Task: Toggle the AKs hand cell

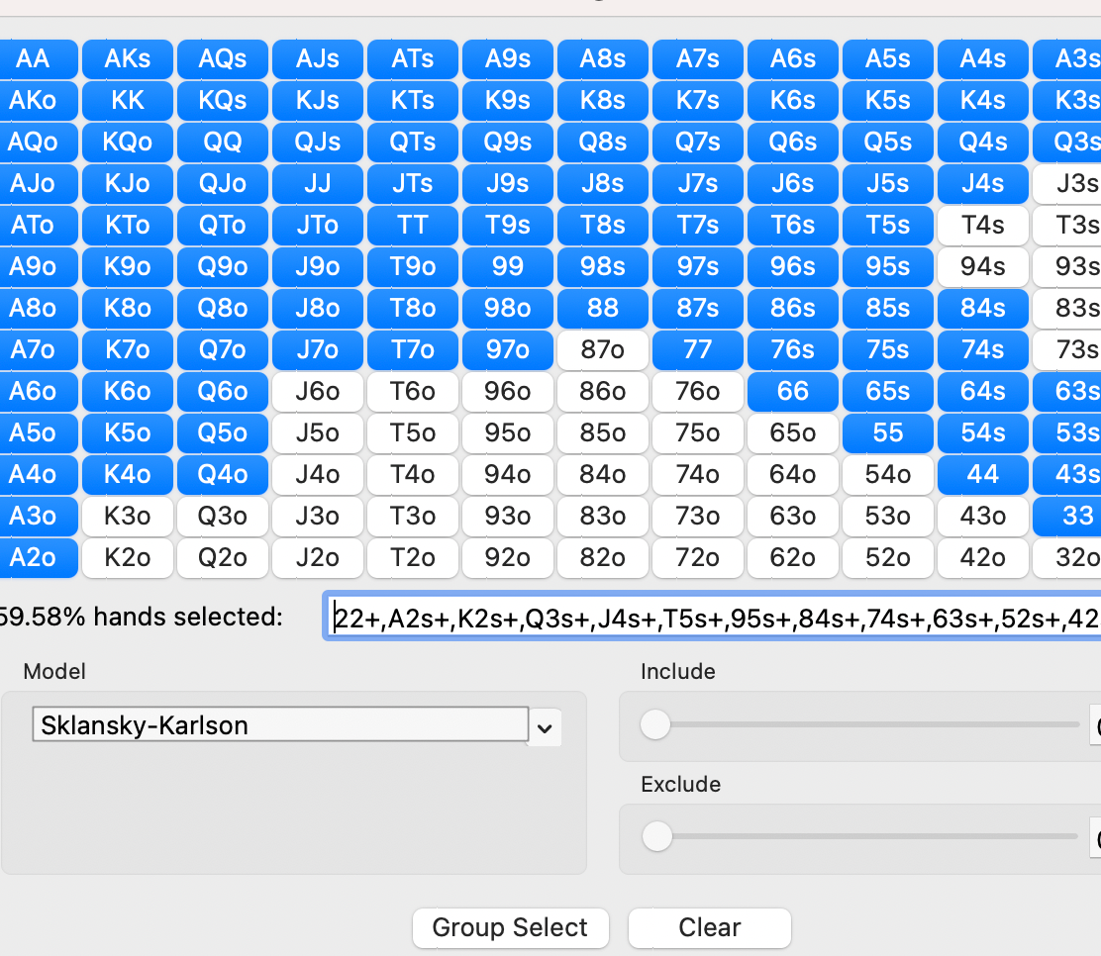Action: pyautogui.click(x=128, y=59)
